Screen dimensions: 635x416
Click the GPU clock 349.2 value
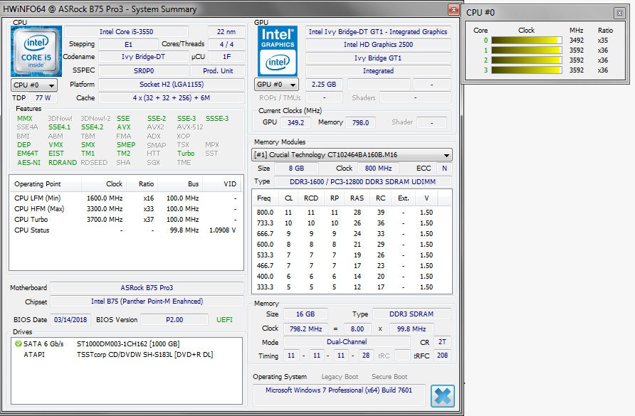[x=295, y=122]
